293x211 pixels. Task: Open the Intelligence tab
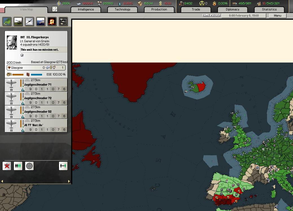pos(86,10)
